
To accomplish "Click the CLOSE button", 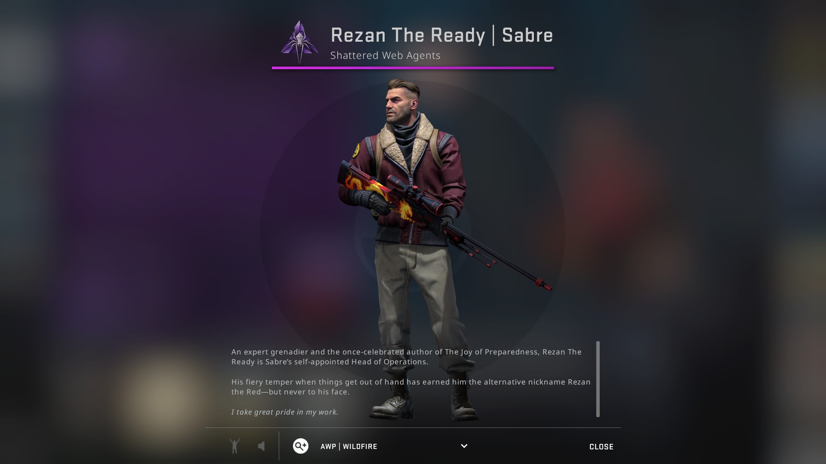I will 601,447.
